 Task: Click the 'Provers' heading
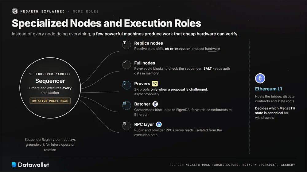click(142, 84)
